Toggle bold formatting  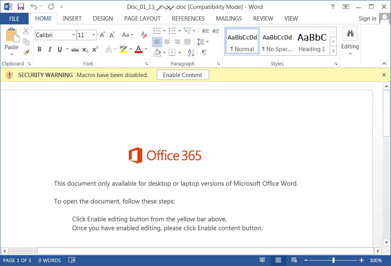[x=39, y=49]
